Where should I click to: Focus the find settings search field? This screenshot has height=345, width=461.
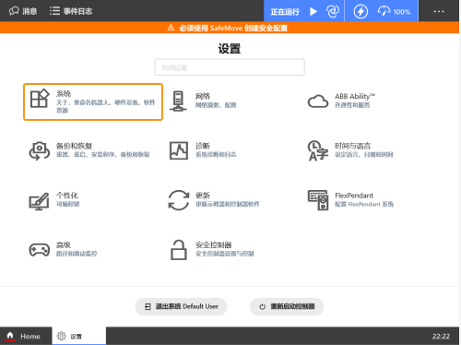click(230, 67)
